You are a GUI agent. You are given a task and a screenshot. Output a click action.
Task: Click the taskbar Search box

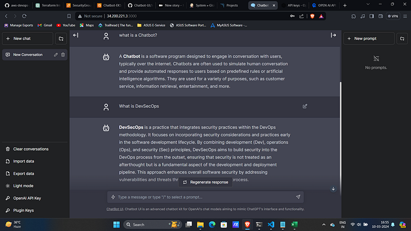click(x=153, y=225)
